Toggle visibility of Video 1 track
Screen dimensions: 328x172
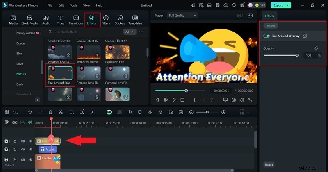pos(31,160)
